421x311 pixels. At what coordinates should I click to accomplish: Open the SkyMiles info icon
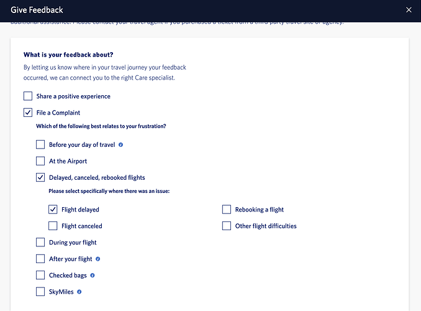[79, 291]
